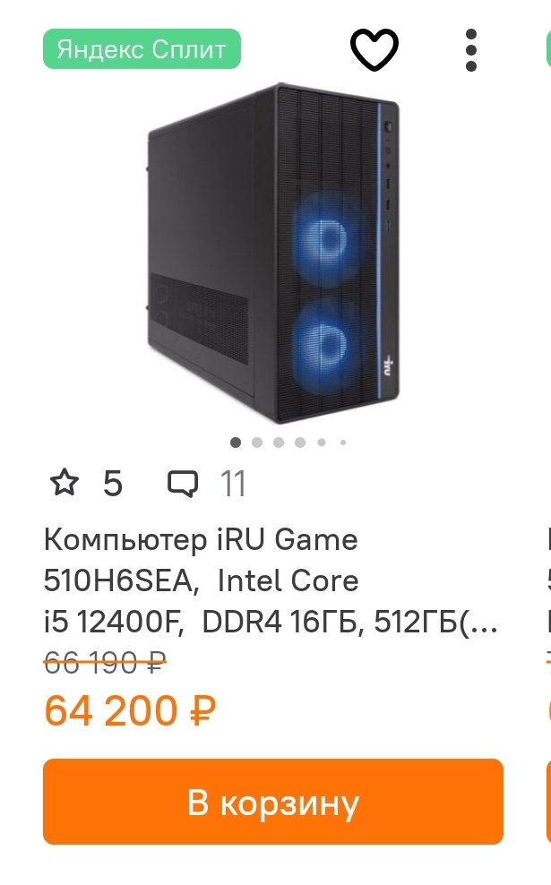Click the crossed-out old price 66 190 ₽
This screenshot has width=551, height=885.
coord(105,663)
